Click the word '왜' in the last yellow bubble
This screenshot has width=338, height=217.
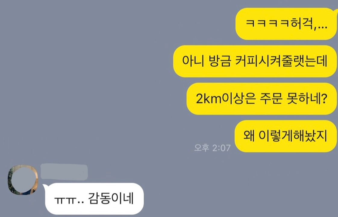[x=249, y=136]
